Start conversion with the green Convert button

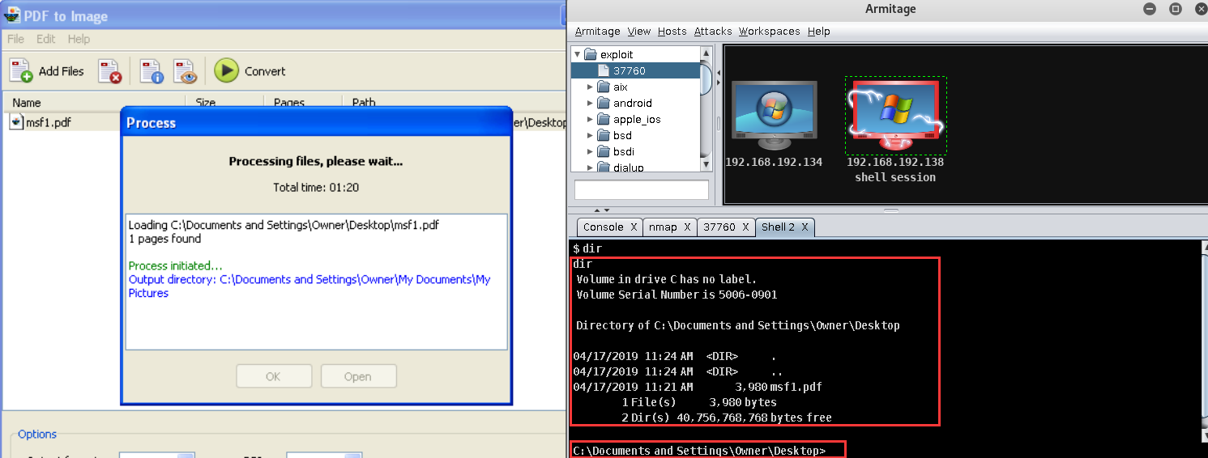coord(226,70)
